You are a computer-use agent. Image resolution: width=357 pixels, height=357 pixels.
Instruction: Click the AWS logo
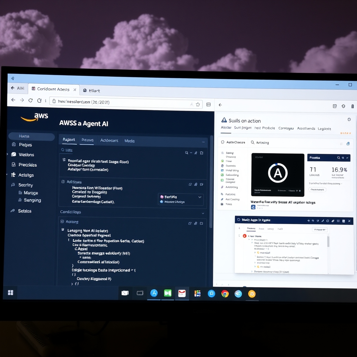[35, 117]
